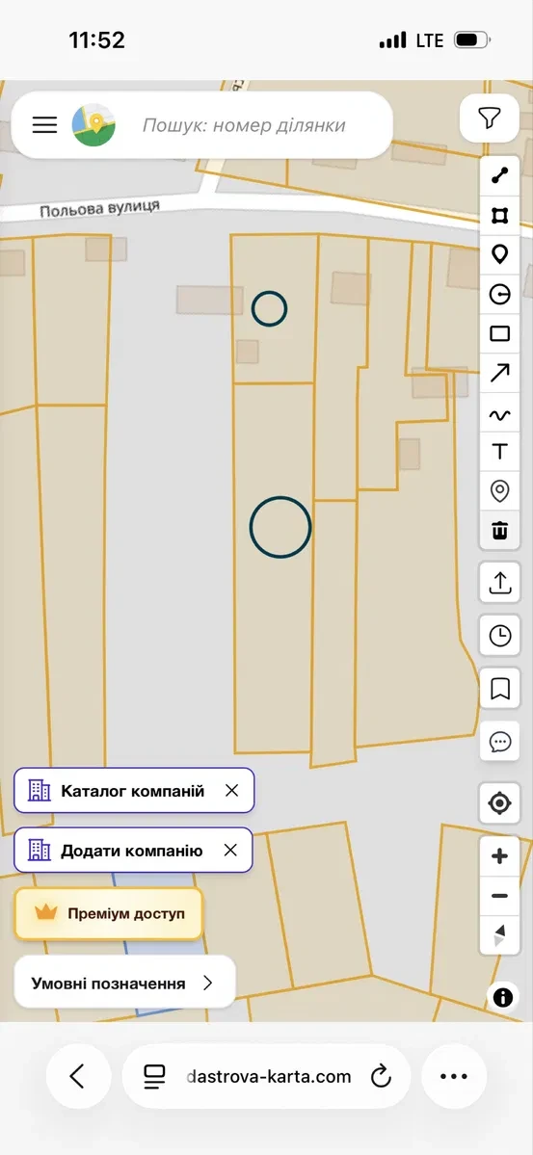Select the freehand curve tool

click(500, 415)
